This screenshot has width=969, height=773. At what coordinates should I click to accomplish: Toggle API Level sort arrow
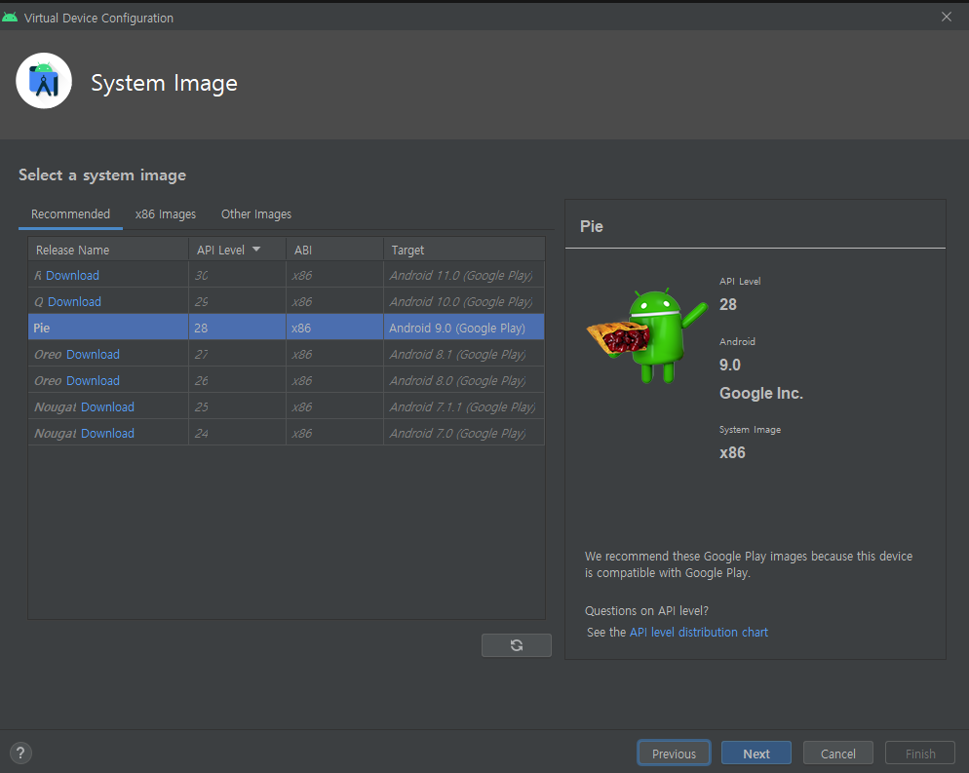point(256,249)
